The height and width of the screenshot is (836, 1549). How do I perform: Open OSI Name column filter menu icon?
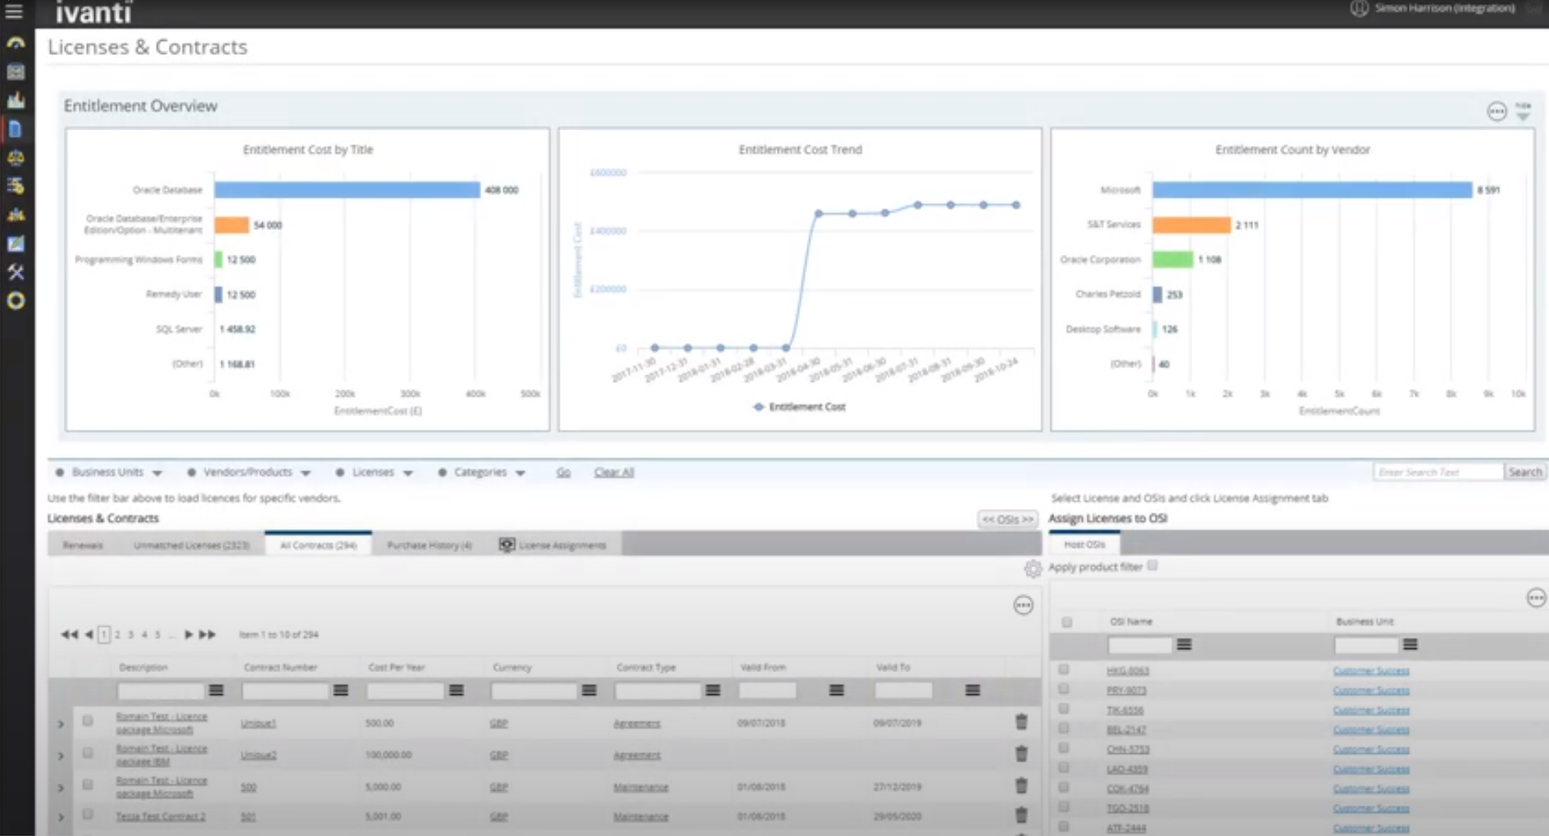point(1184,645)
